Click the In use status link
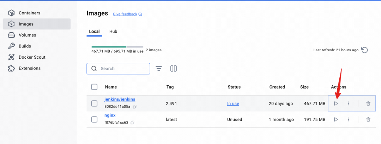The image size is (381, 144). (233, 104)
